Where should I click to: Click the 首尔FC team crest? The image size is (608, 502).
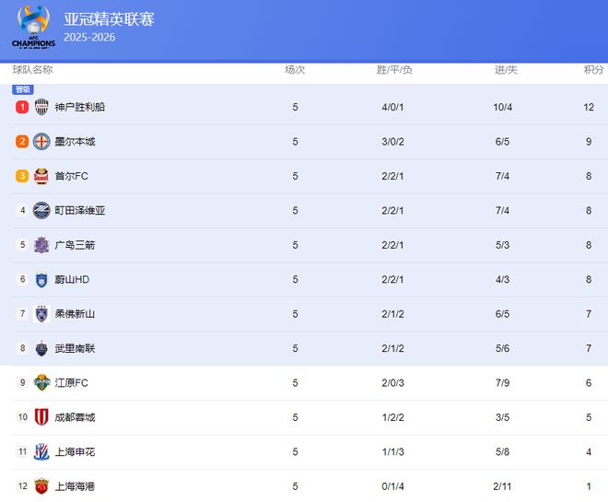point(41,176)
